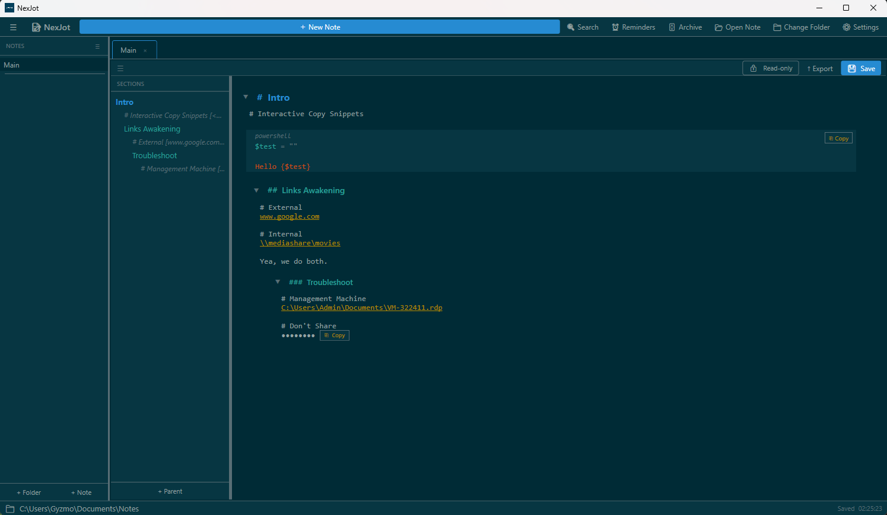Click the Troubleshoot heading text
Image resolution: width=887 pixels, height=515 pixels.
coord(330,283)
